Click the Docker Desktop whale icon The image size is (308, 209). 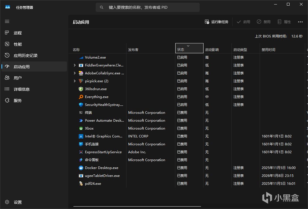point(81,168)
